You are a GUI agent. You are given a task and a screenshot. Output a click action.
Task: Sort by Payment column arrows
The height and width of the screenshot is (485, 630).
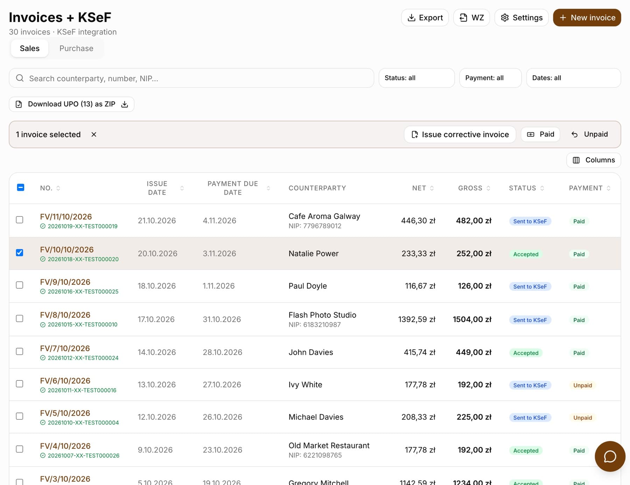tap(609, 188)
